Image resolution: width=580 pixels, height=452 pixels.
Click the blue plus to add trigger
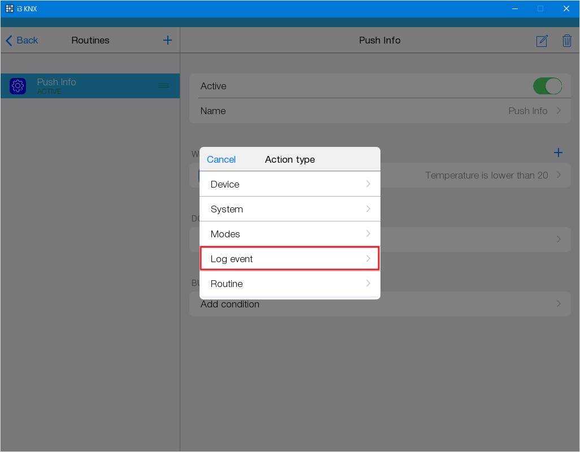coord(558,153)
